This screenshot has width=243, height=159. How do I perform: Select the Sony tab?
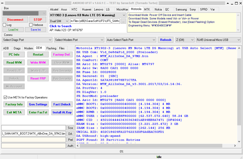point(193,9)
